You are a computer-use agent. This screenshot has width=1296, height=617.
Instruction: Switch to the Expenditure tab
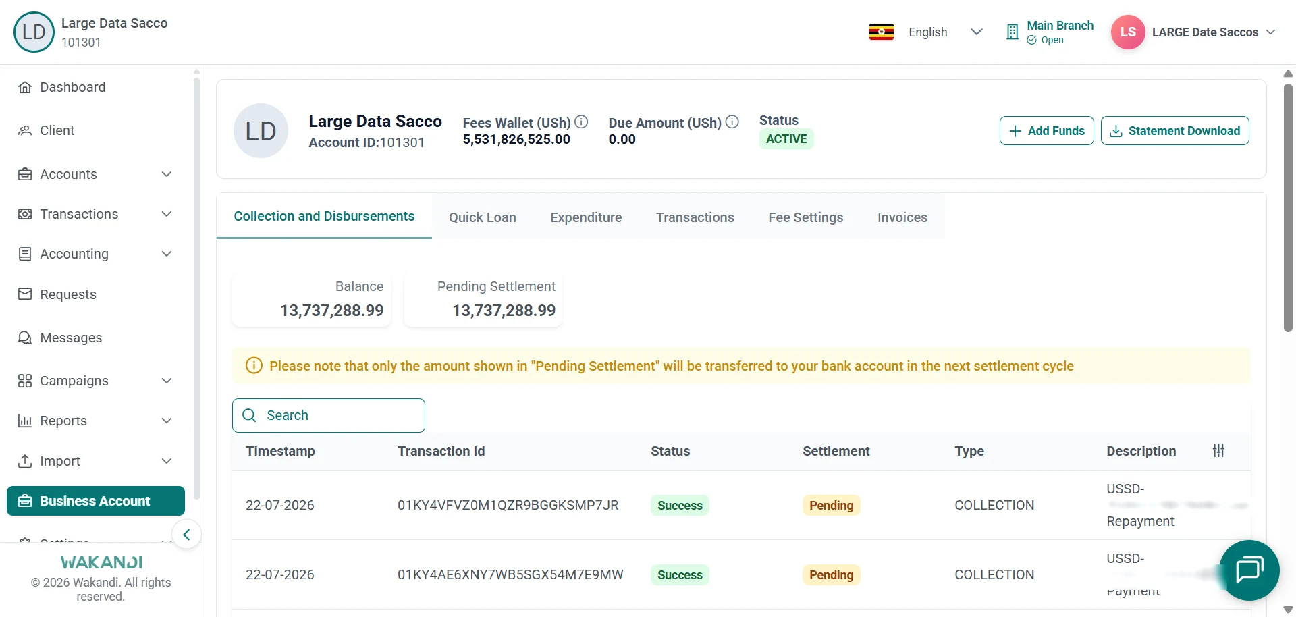tap(586, 217)
